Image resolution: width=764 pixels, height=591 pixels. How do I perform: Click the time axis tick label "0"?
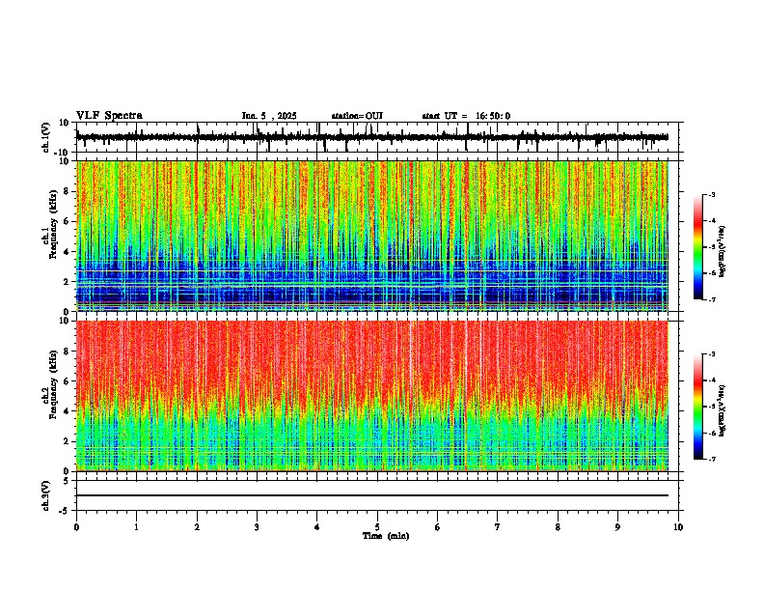(x=76, y=527)
